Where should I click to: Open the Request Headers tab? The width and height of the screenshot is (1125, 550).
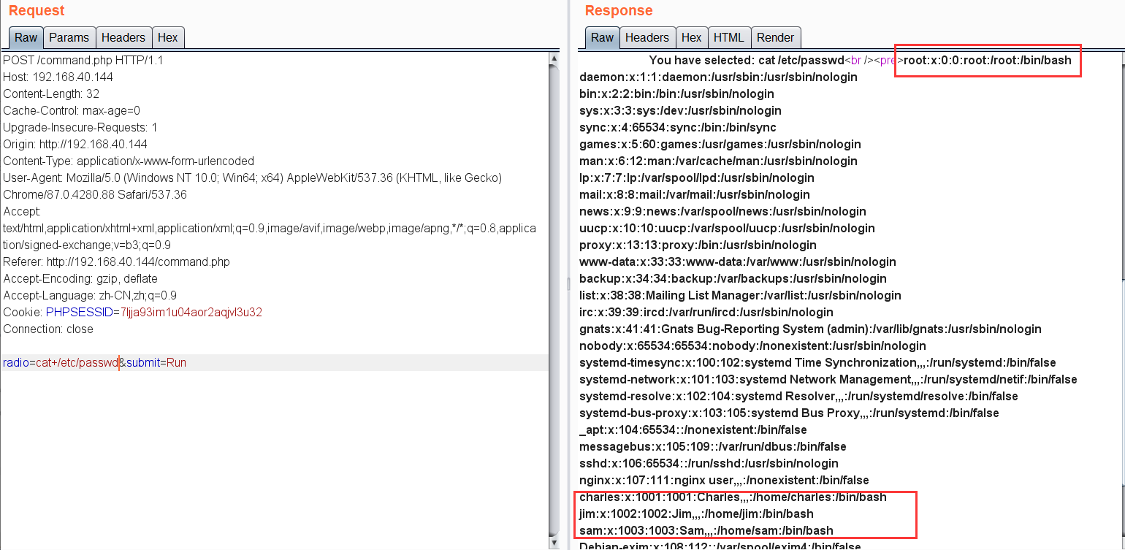coord(123,38)
